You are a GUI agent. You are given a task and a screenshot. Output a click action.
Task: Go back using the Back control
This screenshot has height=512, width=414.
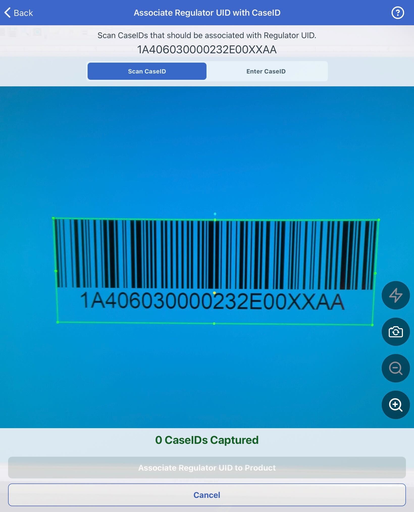19,12
